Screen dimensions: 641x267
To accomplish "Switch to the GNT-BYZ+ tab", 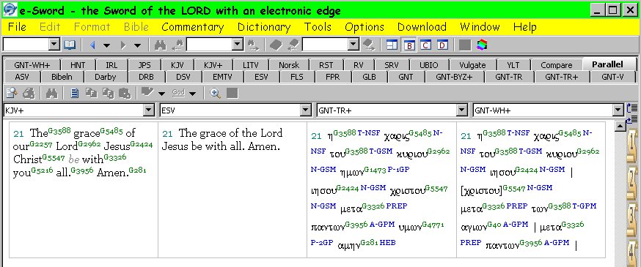I will (x=454, y=77).
